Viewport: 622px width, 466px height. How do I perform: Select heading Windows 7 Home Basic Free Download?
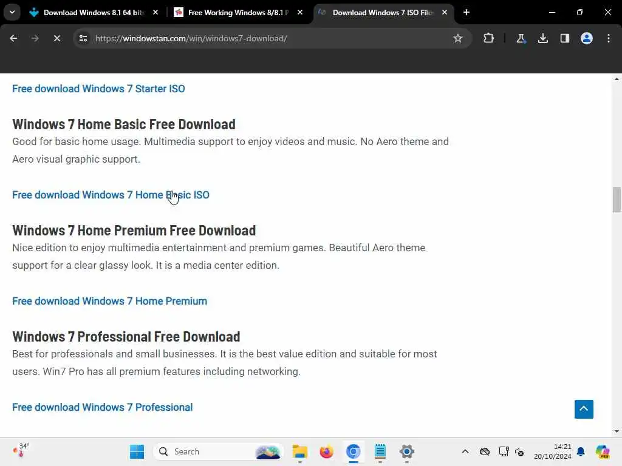124,124
